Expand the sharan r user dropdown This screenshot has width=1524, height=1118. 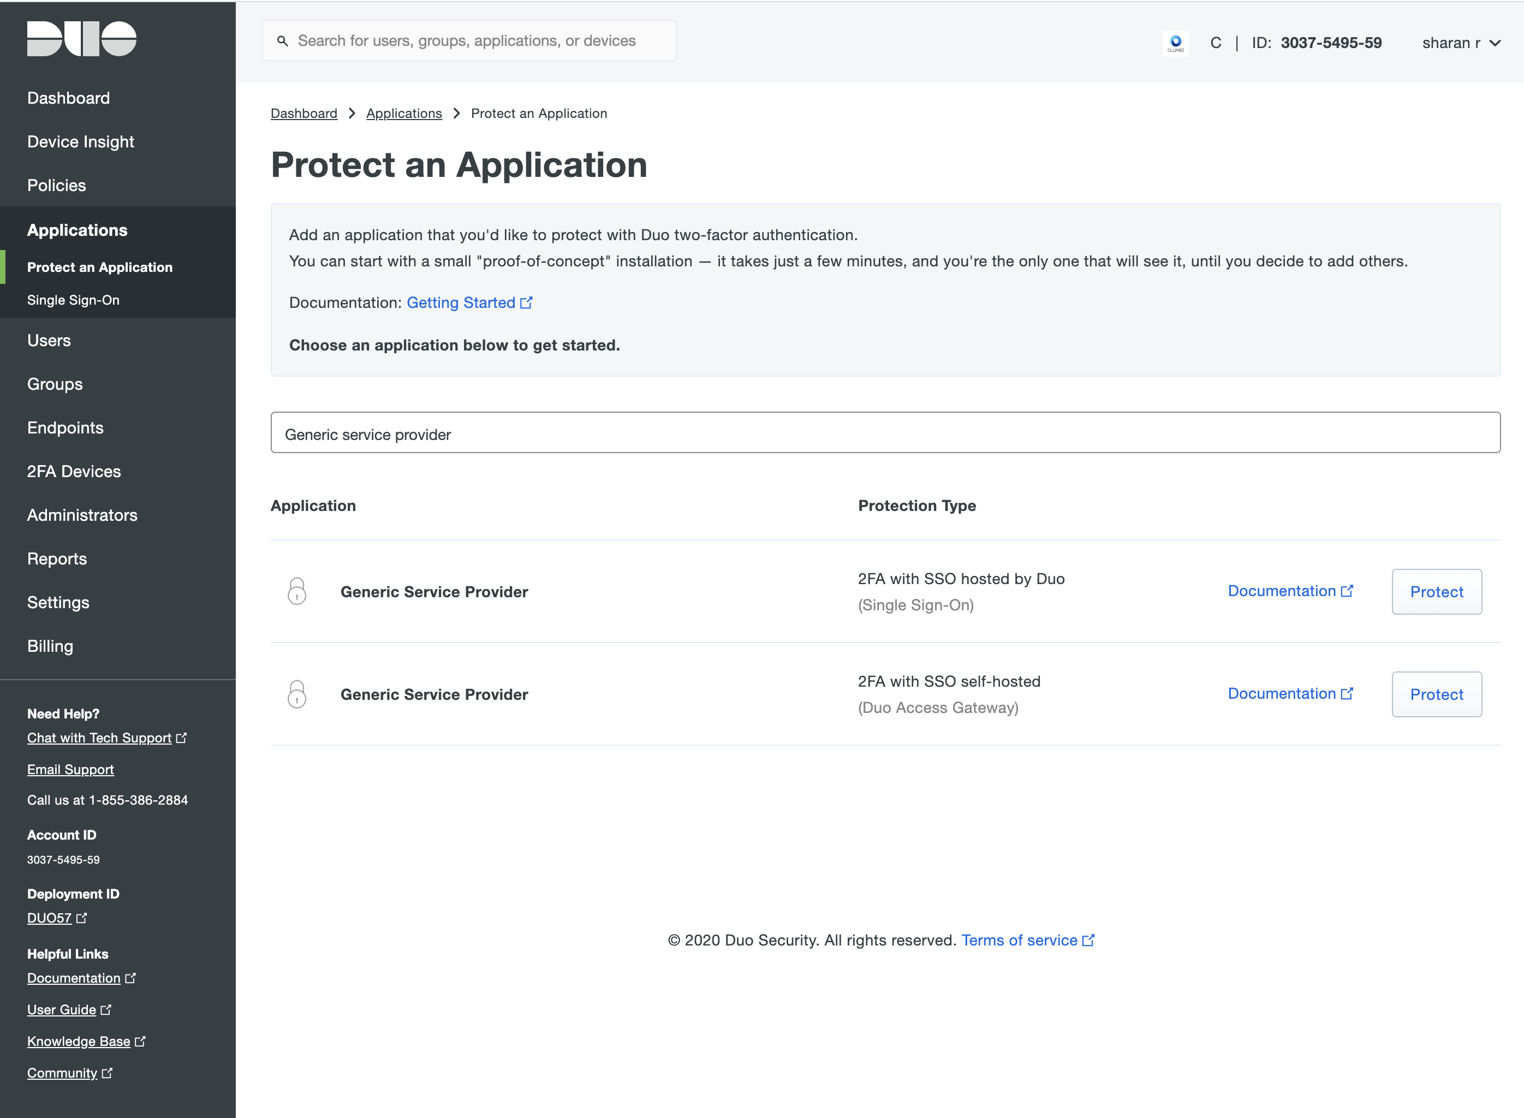coord(1460,43)
